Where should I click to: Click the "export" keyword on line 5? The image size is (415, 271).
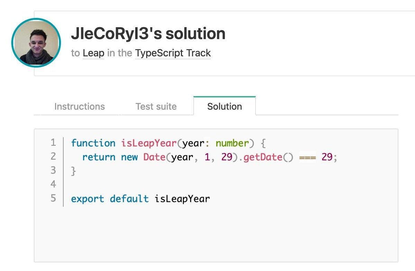[x=87, y=199]
